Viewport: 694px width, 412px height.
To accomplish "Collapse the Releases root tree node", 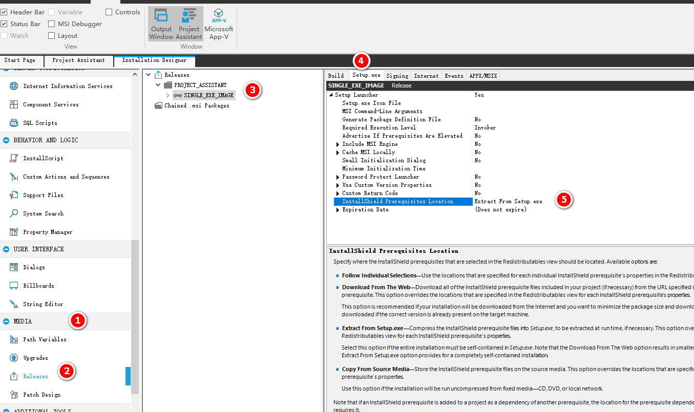I will point(149,75).
